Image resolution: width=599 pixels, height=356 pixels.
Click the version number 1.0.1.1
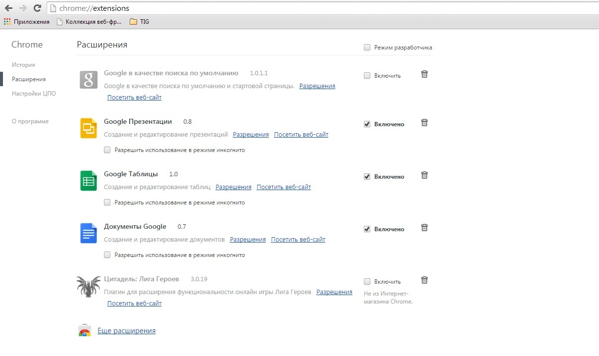click(259, 73)
